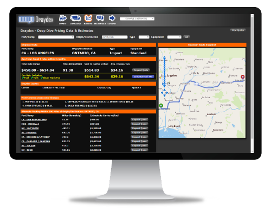The height and width of the screenshot is (212, 271).
Task: Click the Santa Ana label on map
Action: point(218,130)
